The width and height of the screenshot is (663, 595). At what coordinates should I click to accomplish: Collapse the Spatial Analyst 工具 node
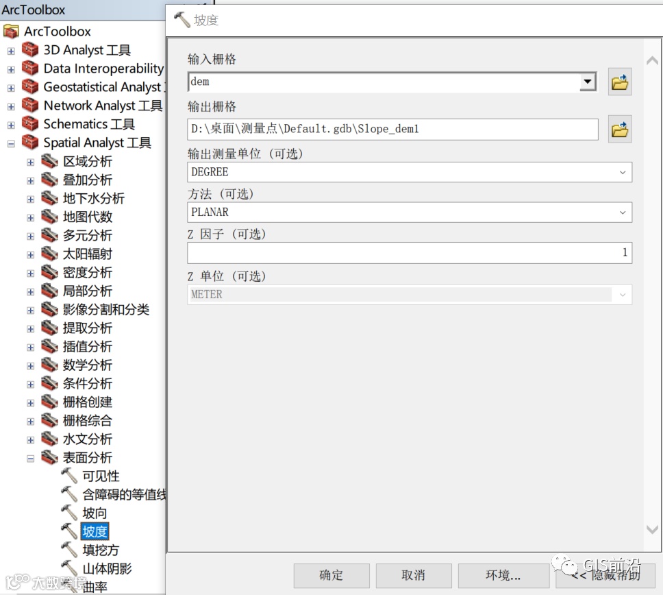coord(12,144)
